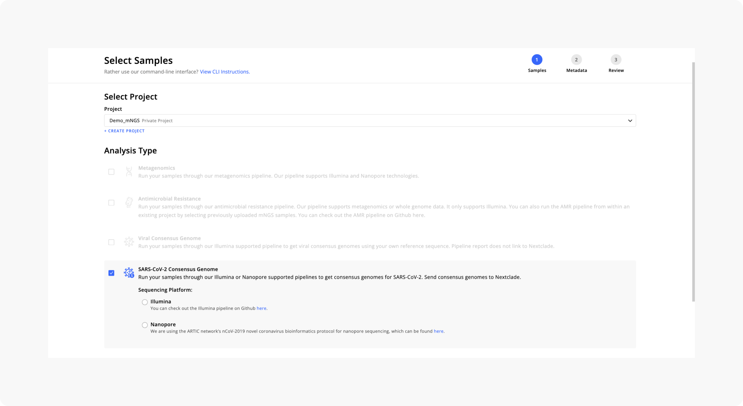The image size is (743, 406).
Task: Open the Illumina pipeline Github 'here' link
Action: tap(261, 308)
